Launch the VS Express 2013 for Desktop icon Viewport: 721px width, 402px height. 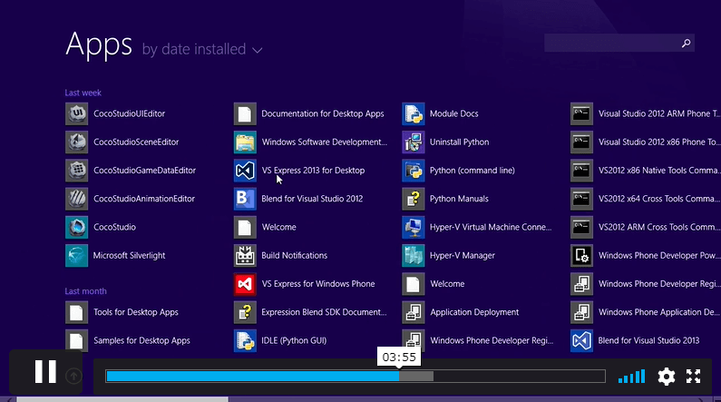click(245, 171)
